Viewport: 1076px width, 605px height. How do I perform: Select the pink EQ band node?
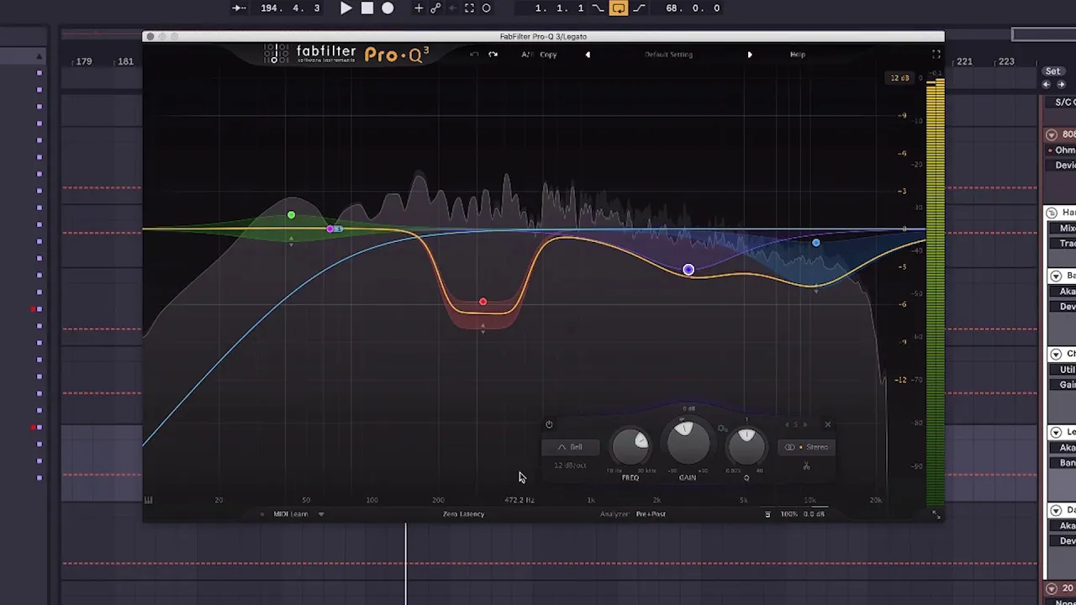tap(330, 229)
